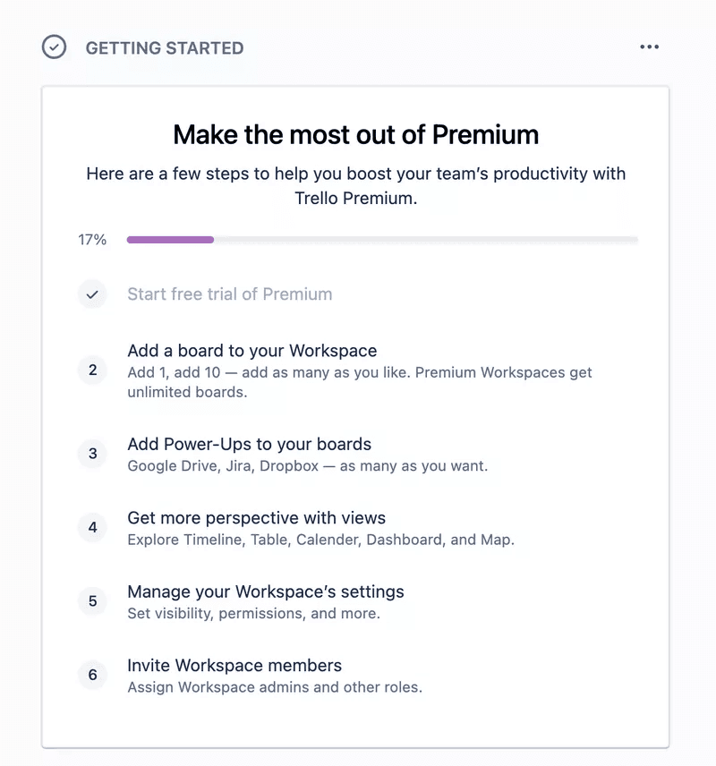Screen dimensions: 716x766
Task: Click the circled checkmark beside GETTING STARTED
Action: point(55,47)
